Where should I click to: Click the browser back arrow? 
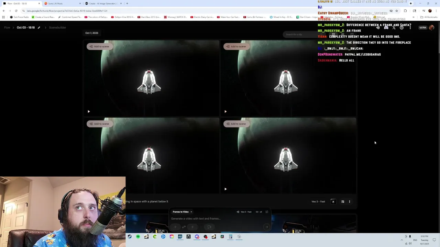[x=4, y=11]
